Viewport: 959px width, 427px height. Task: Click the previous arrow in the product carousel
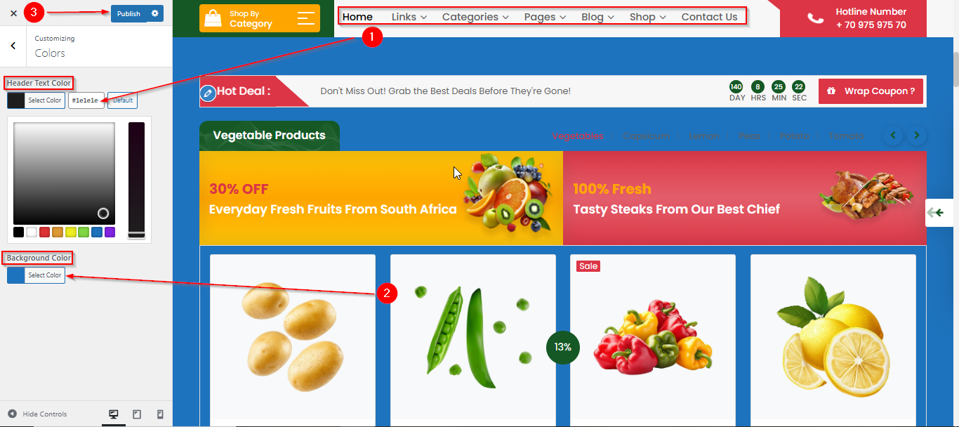pyautogui.click(x=893, y=136)
